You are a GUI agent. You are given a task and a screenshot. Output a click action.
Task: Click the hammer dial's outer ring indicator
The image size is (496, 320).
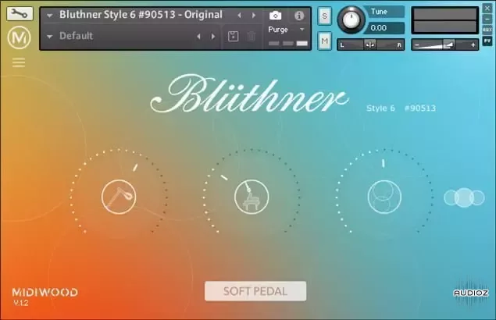pyautogui.click(x=135, y=167)
